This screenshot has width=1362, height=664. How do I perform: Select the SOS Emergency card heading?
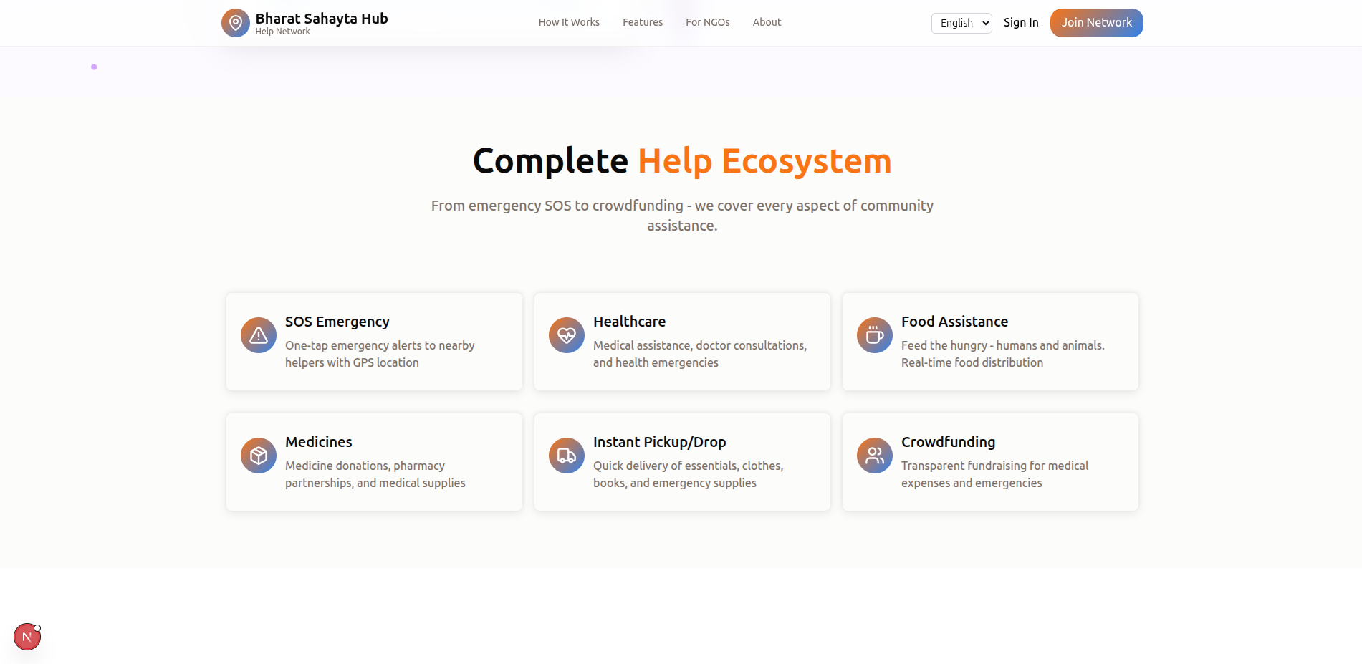(337, 322)
